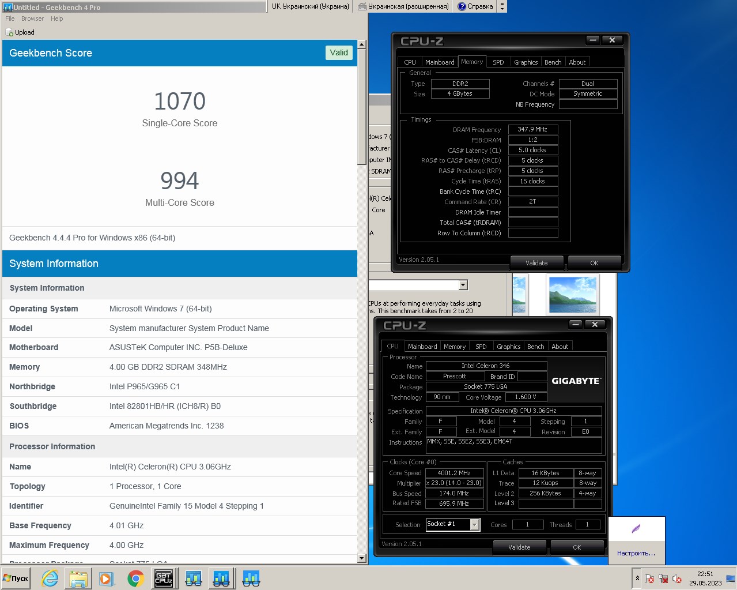The image size is (737, 590).
Task: Open Graphics tab in the Celeron CPU-Z window
Action: [508, 347]
